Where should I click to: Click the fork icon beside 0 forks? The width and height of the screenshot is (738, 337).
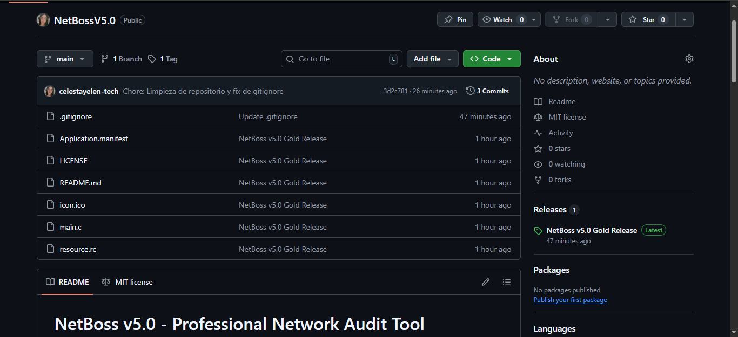pos(538,180)
